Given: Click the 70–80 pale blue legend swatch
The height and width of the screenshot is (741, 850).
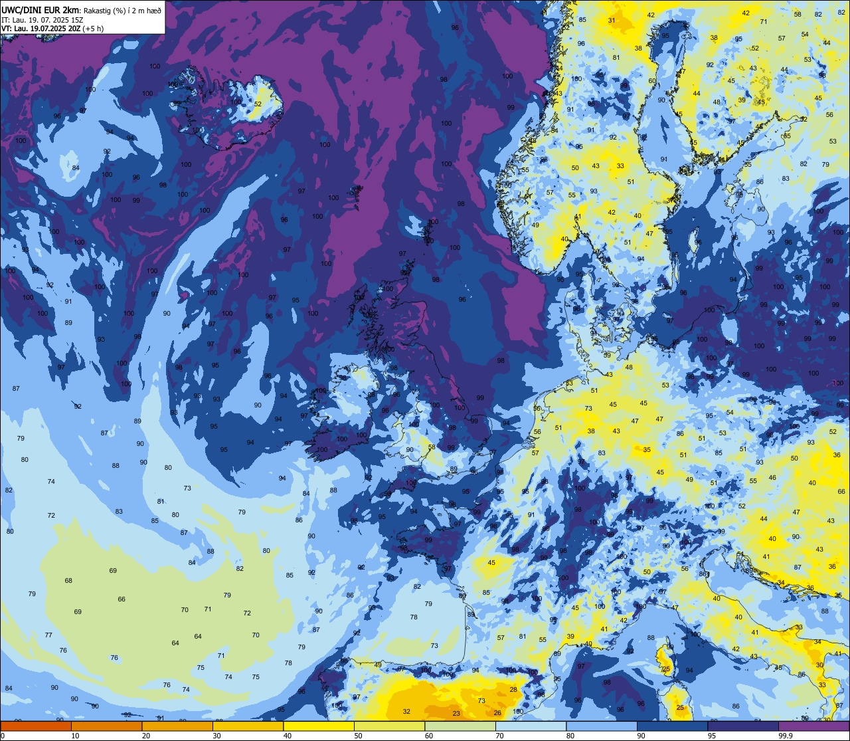Looking at the screenshot, I should tap(531, 726).
